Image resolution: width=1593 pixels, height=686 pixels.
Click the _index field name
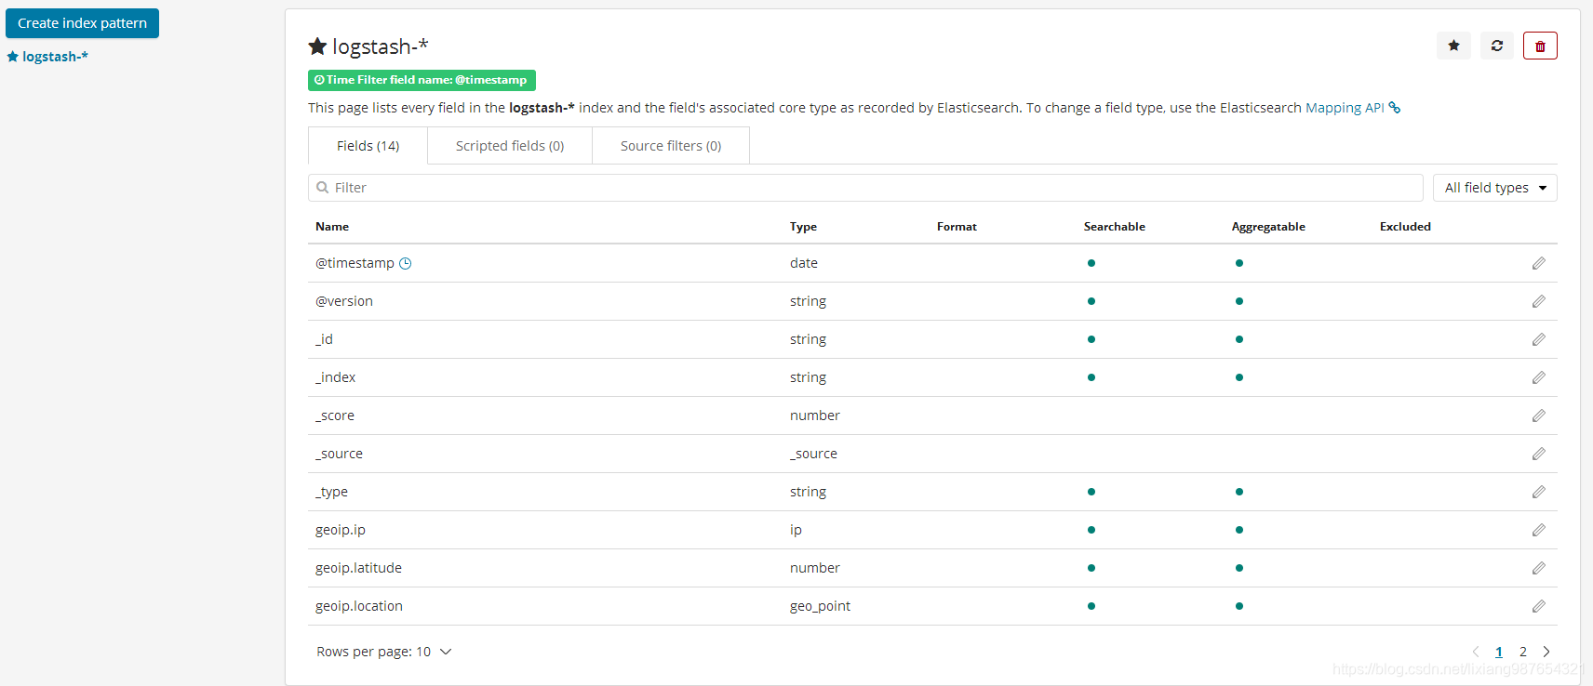[x=335, y=377]
